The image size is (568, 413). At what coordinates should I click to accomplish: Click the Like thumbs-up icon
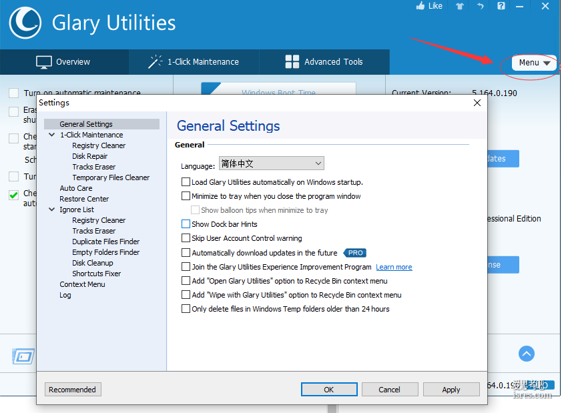click(420, 6)
